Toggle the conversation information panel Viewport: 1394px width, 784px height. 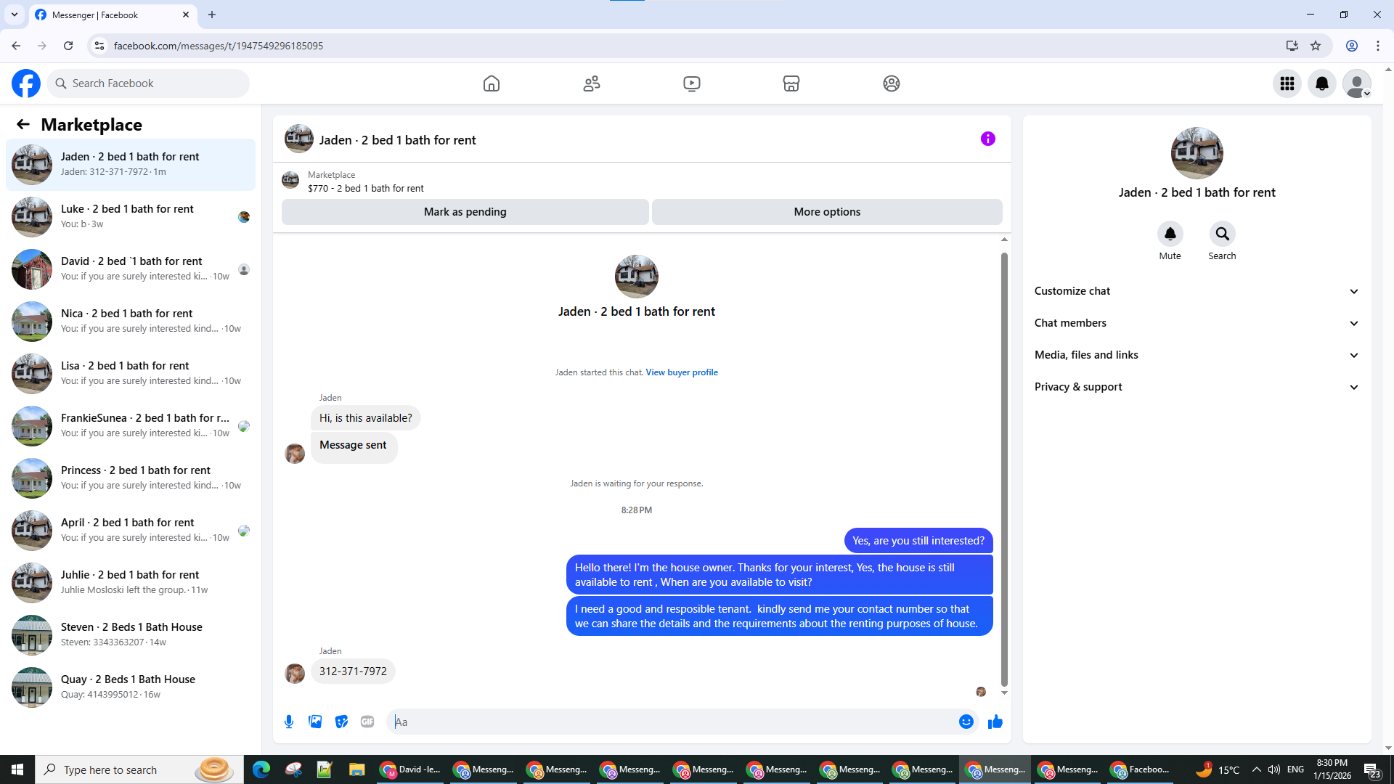(x=987, y=139)
